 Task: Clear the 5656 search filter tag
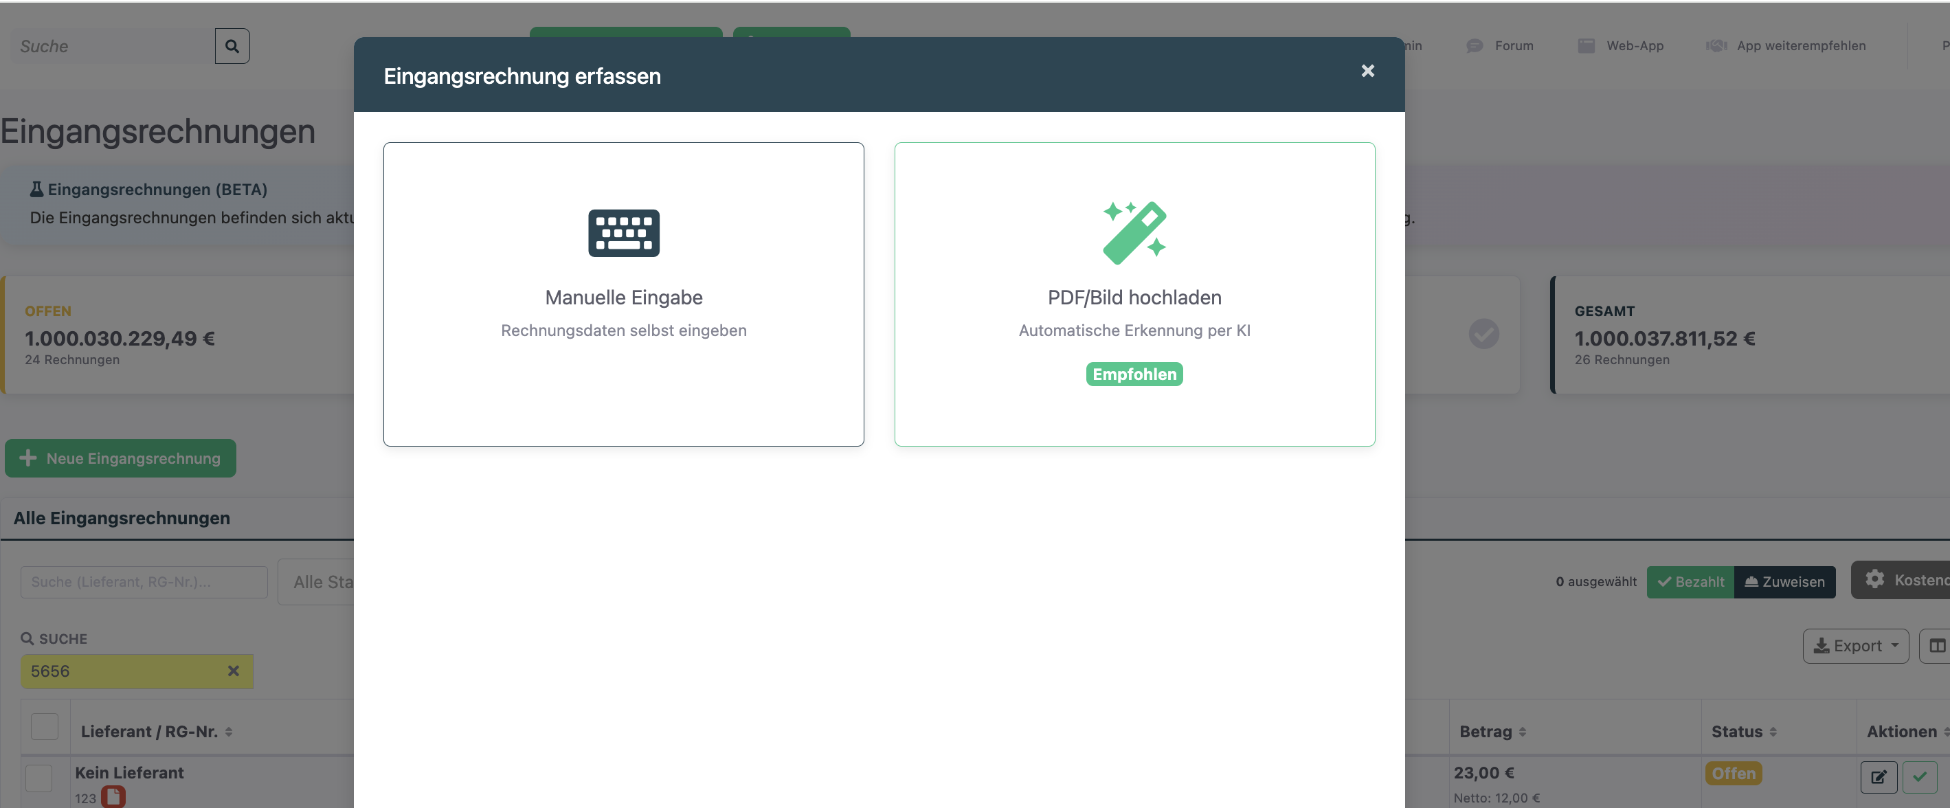(x=233, y=671)
